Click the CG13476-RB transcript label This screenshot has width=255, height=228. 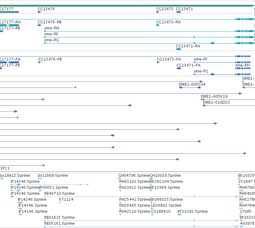[x=49, y=22]
